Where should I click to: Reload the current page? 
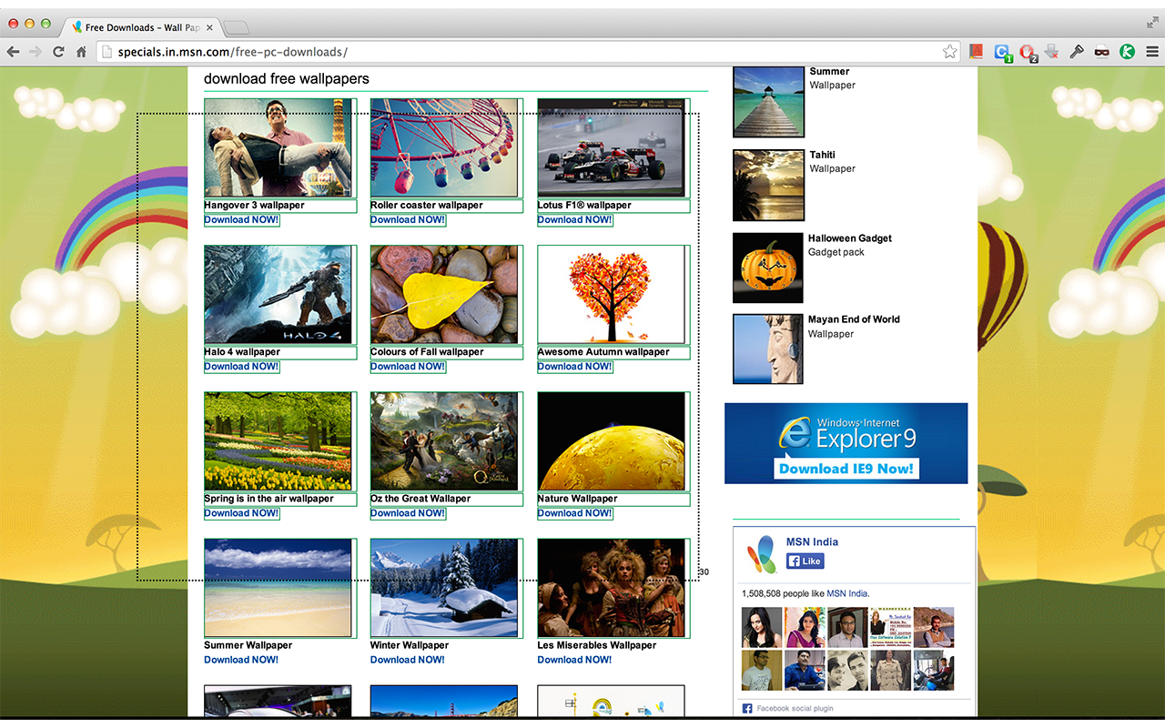click(58, 52)
